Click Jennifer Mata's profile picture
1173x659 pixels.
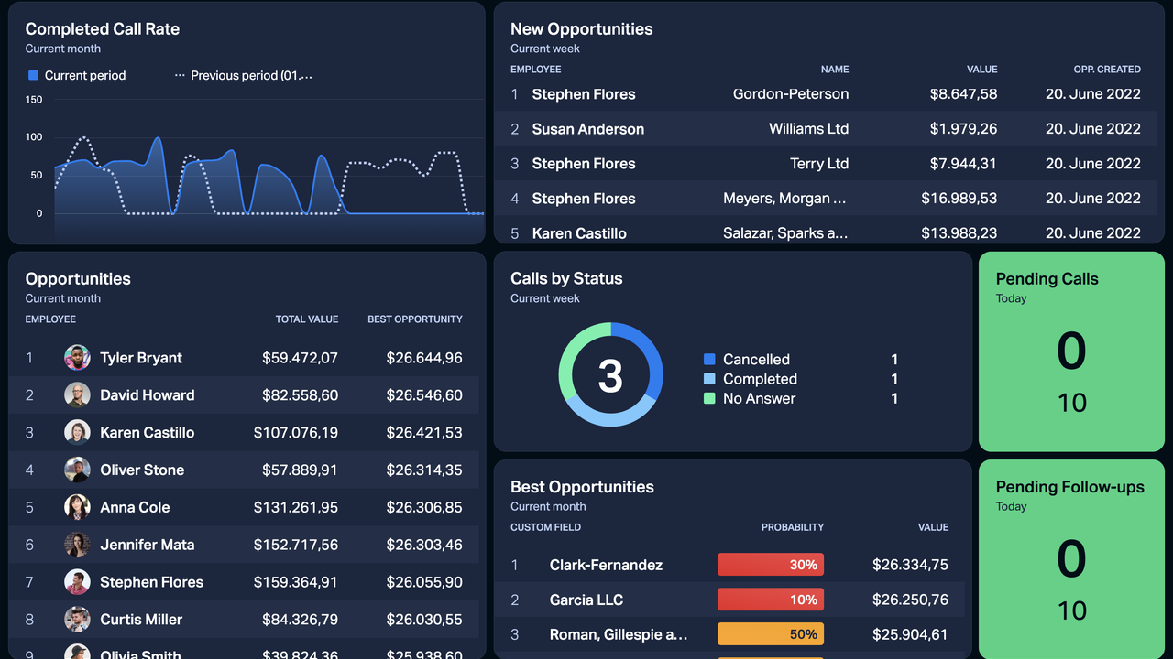click(77, 545)
